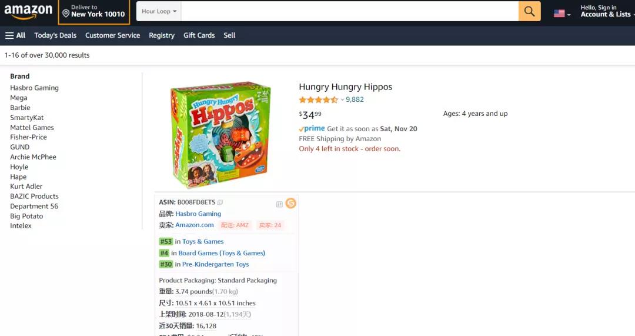Click into the Amazon search input field
The width and height of the screenshot is (635, 336).
click(x=350, y=11)
